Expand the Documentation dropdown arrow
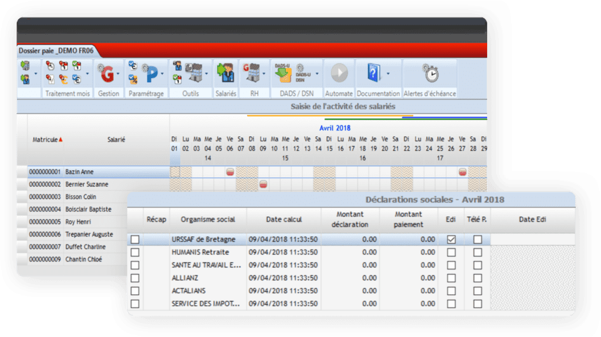 click(387, 75)
